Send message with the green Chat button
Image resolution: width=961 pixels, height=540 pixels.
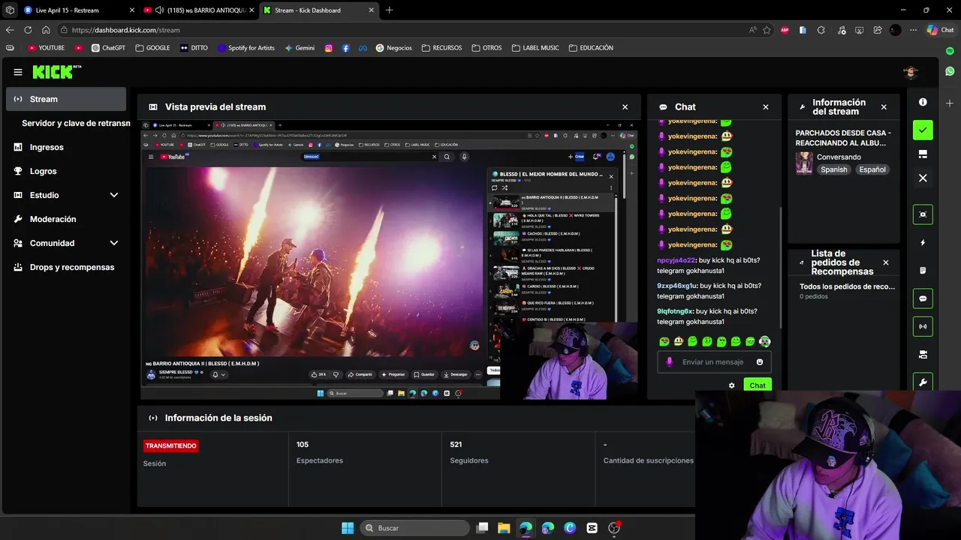(x=758, y=385)
